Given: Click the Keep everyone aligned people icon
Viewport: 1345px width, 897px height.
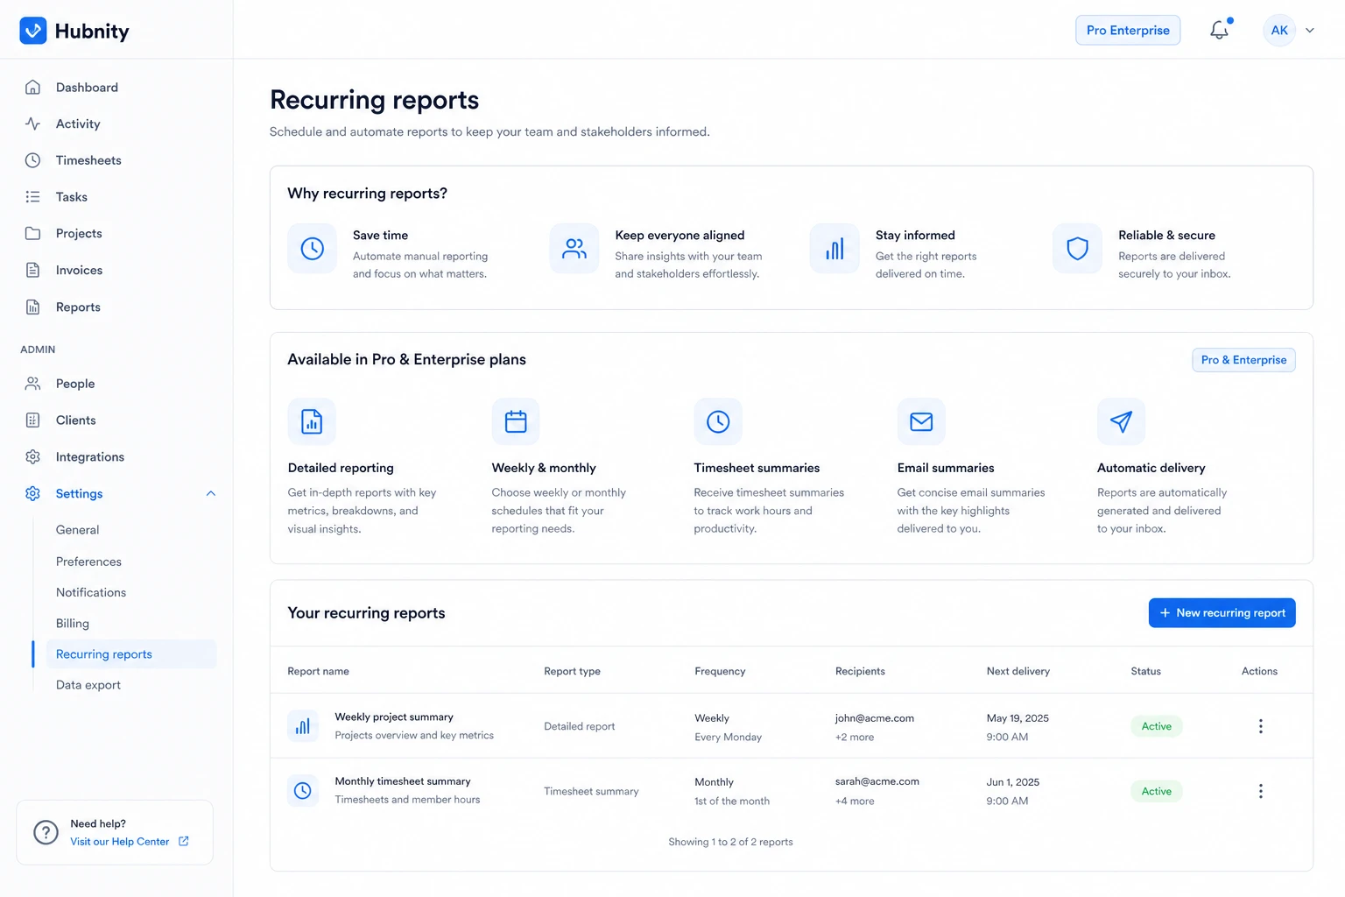Looking at the screenshot, I should (x=574, y=249).
